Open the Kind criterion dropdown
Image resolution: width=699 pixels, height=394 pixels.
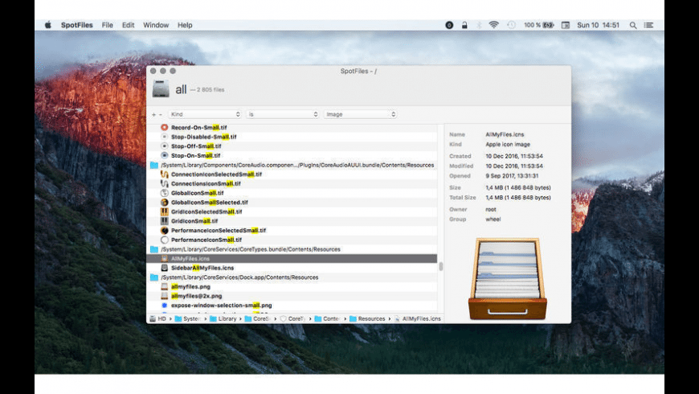tap(205, 114)
